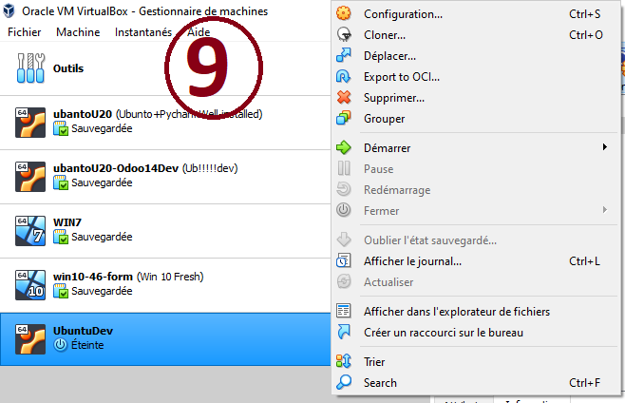Choose Trier from the context menu
625x403 pixels.
374,362
